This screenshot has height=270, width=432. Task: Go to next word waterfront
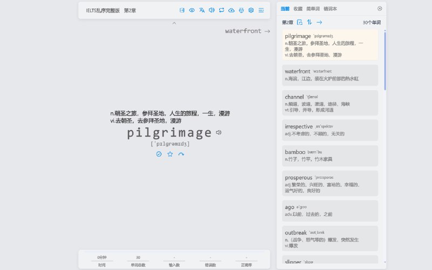247,31
